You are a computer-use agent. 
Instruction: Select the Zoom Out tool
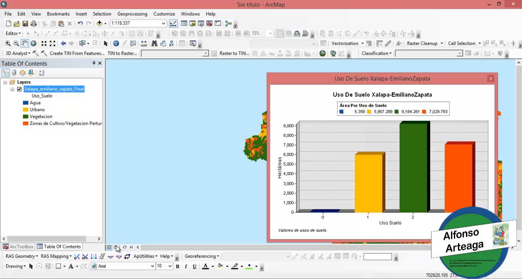(x=16, y=43)
